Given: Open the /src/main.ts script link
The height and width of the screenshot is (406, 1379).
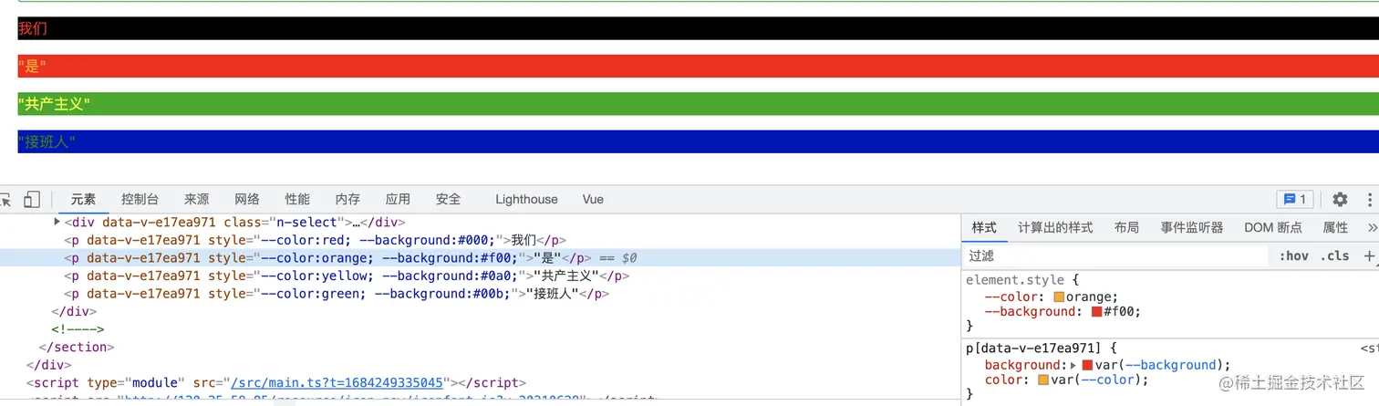Looking at the screenshot, I should [x=337, y=383].
